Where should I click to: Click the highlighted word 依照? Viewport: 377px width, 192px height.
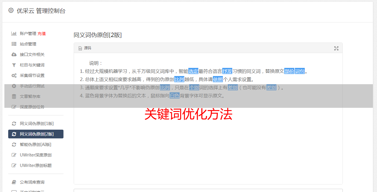click(218, 79)
